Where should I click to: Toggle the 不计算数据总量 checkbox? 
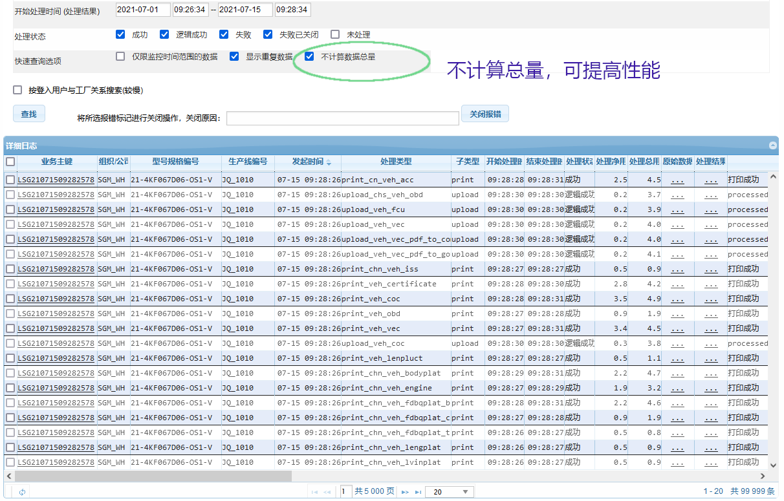309,56
